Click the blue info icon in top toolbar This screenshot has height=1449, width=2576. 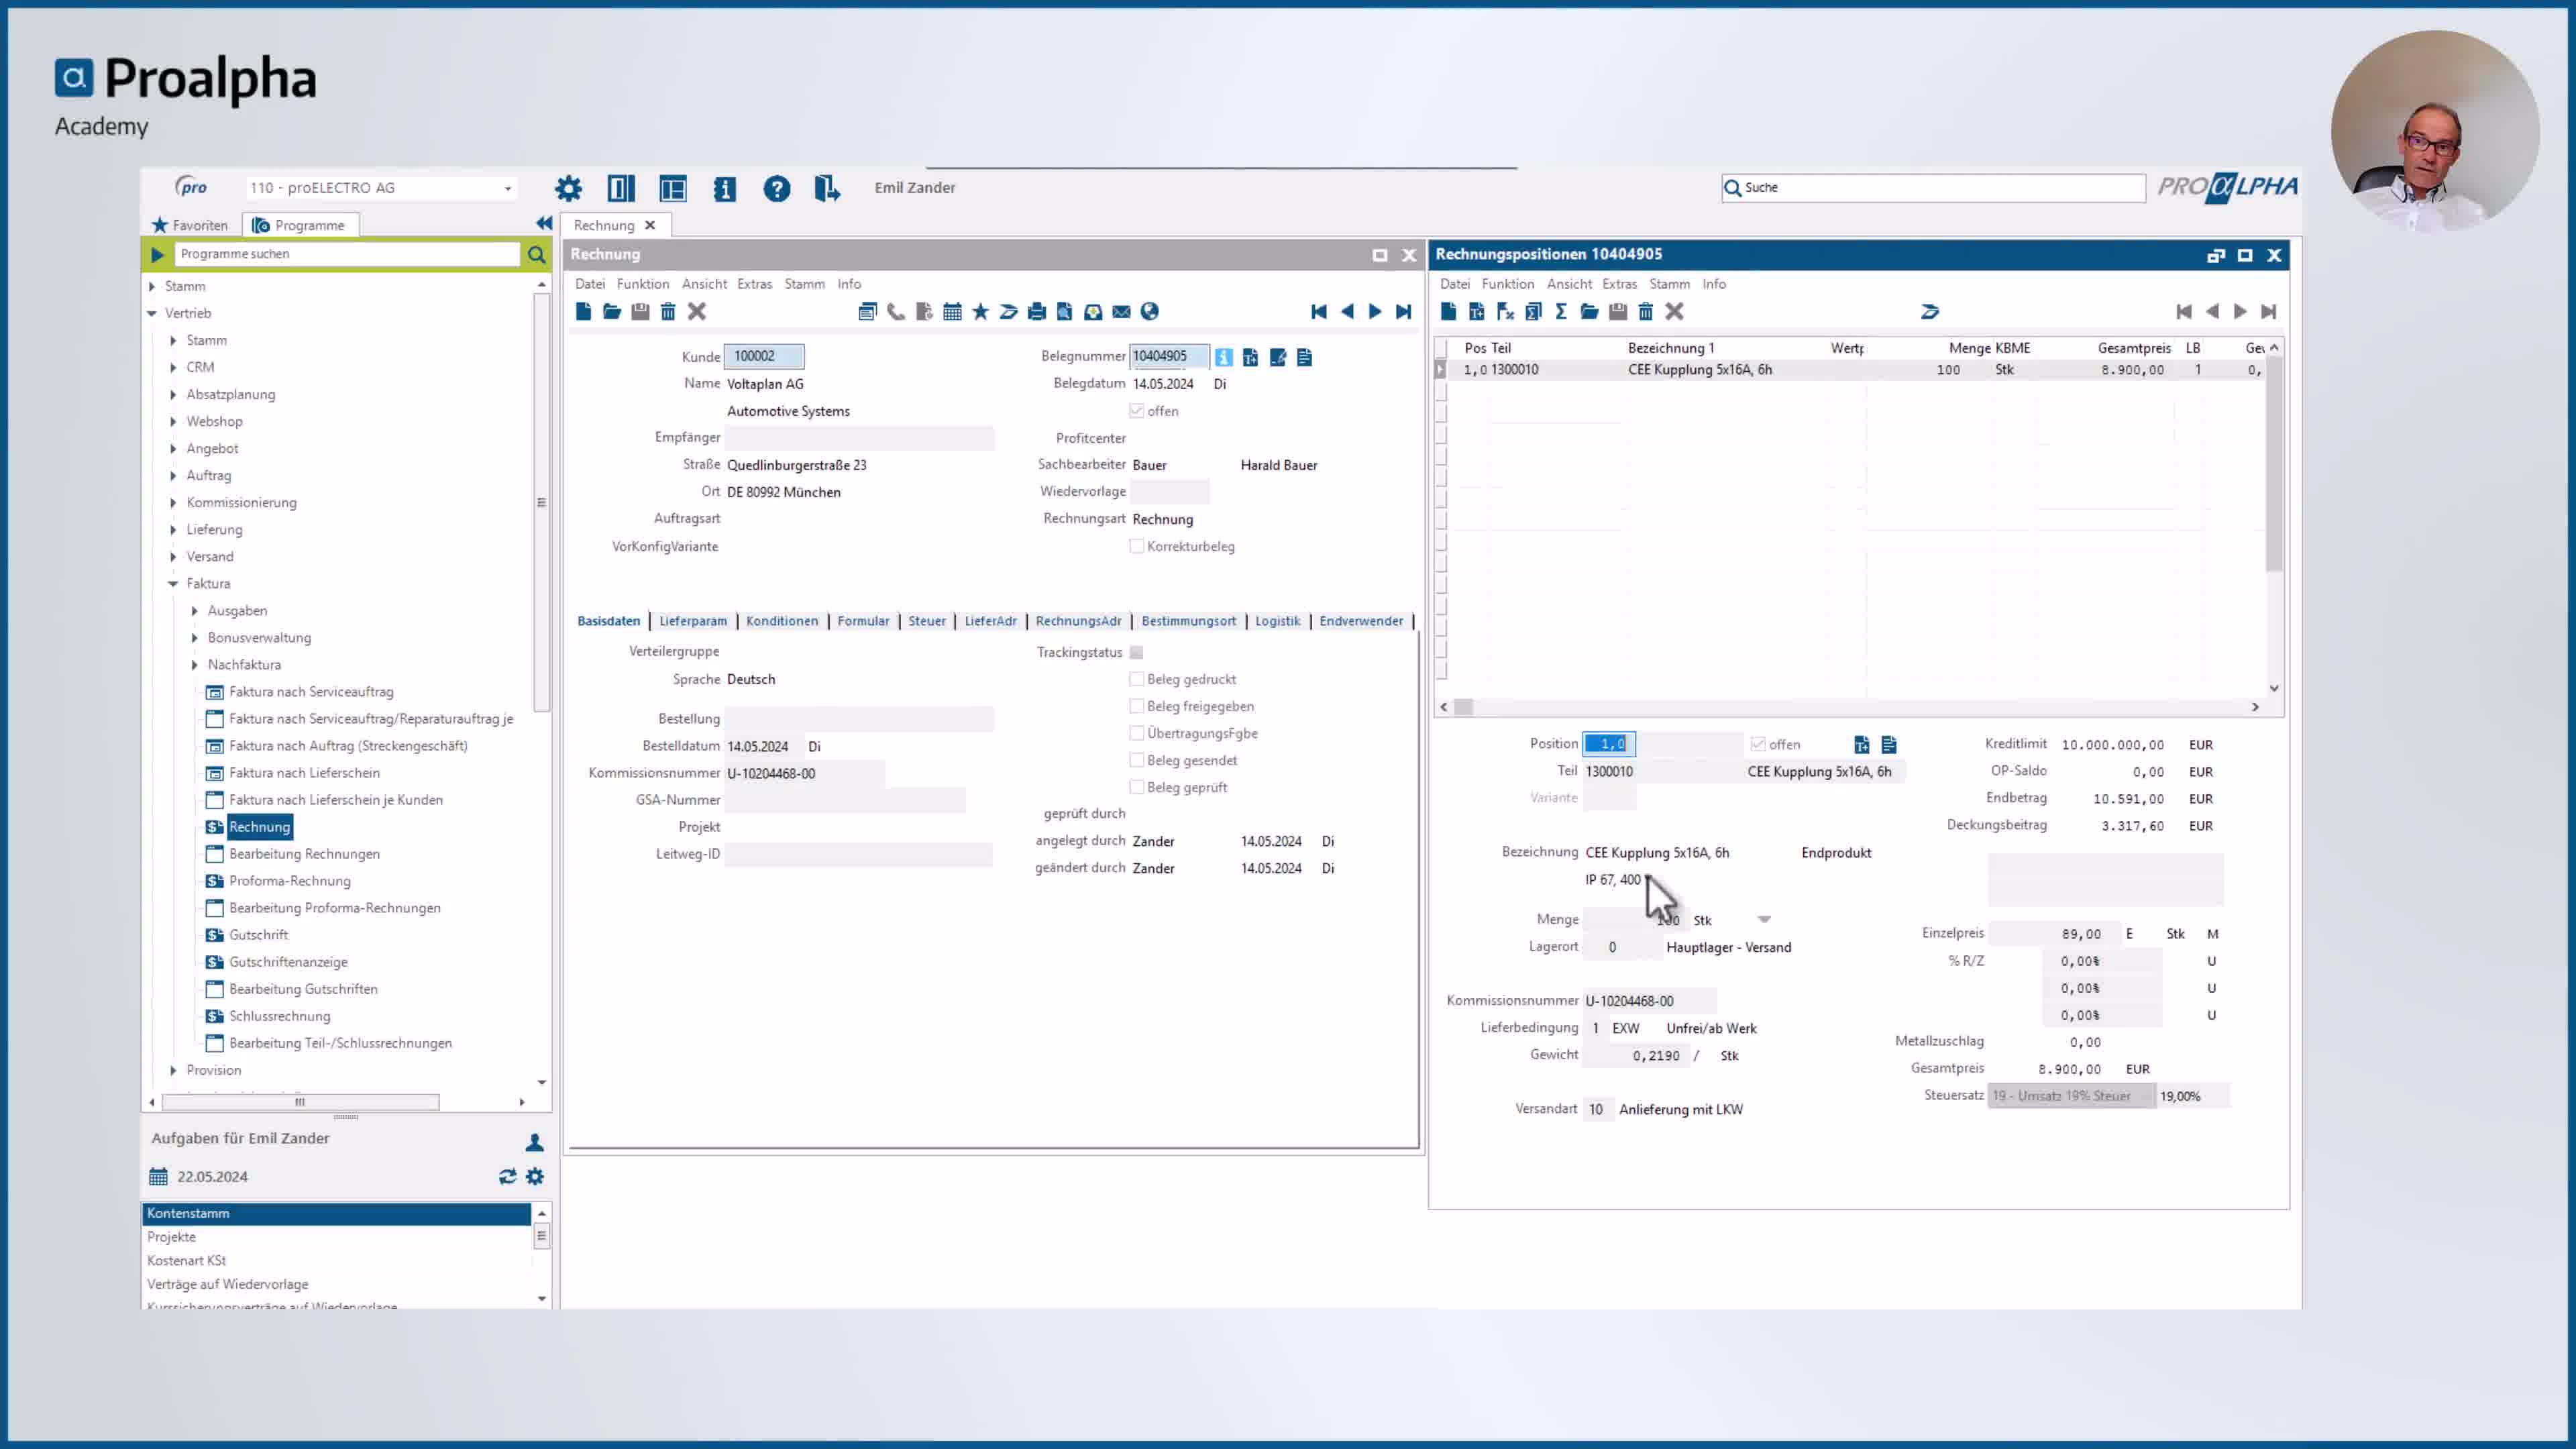pyautogui.click(x=724, y=188)
